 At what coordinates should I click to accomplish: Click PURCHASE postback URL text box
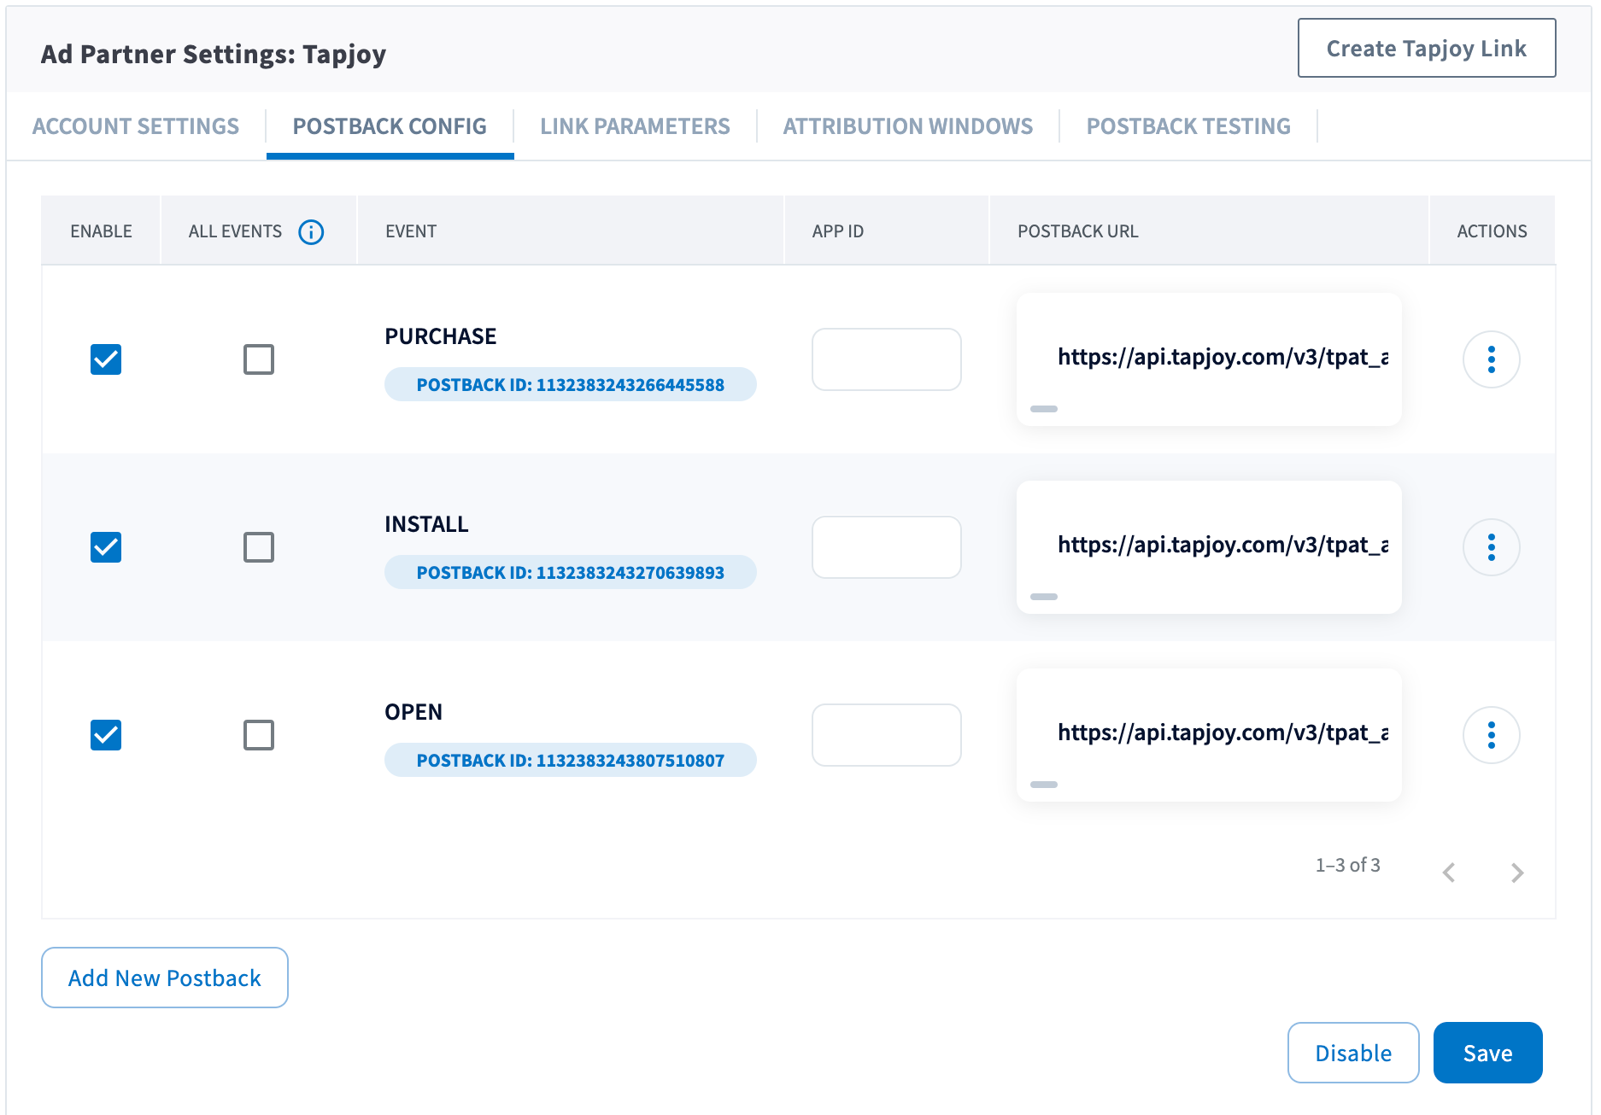pyautogui.click(x=1209, y=359)
